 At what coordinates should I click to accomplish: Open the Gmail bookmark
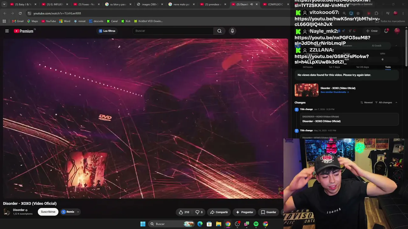pos(18,21)
